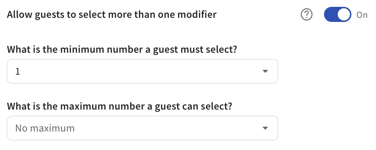Click the "maximum number a guest can select" label

pyautogui.click(x=120, y=106)
